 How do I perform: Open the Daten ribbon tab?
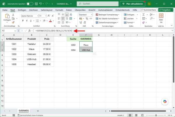pos(69,10)
